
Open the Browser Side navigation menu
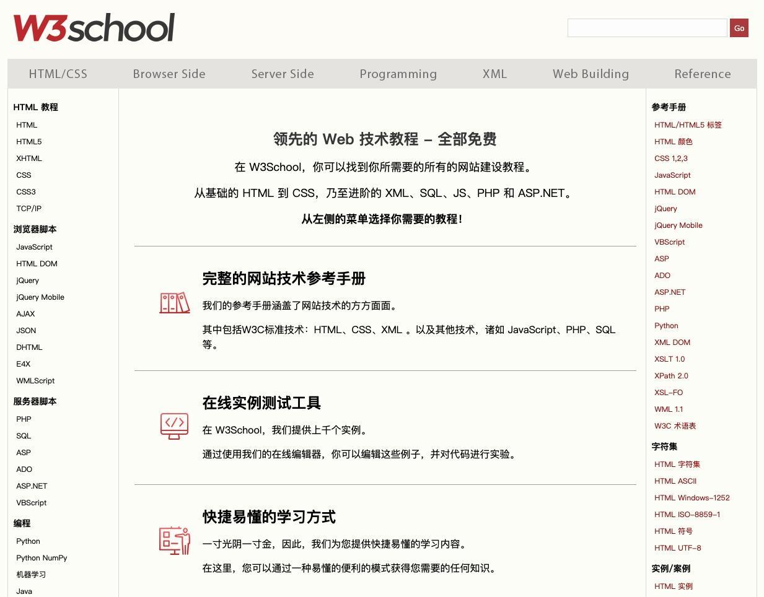click(169, 74)
